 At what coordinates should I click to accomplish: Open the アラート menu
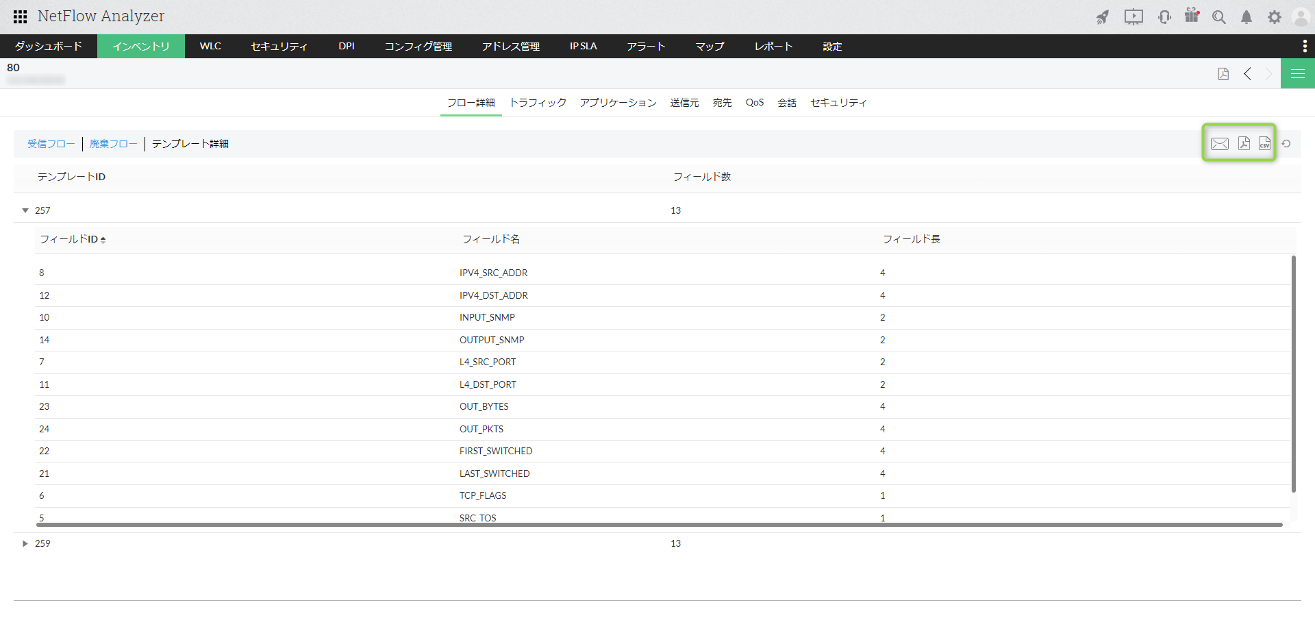[x=647, y=46]
